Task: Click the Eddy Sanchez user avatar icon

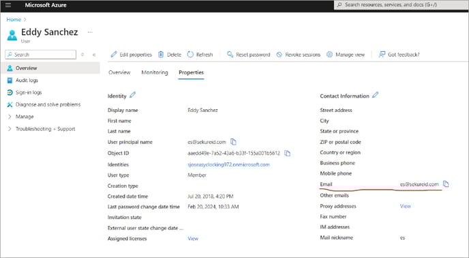Action: (x=12, y=35)
